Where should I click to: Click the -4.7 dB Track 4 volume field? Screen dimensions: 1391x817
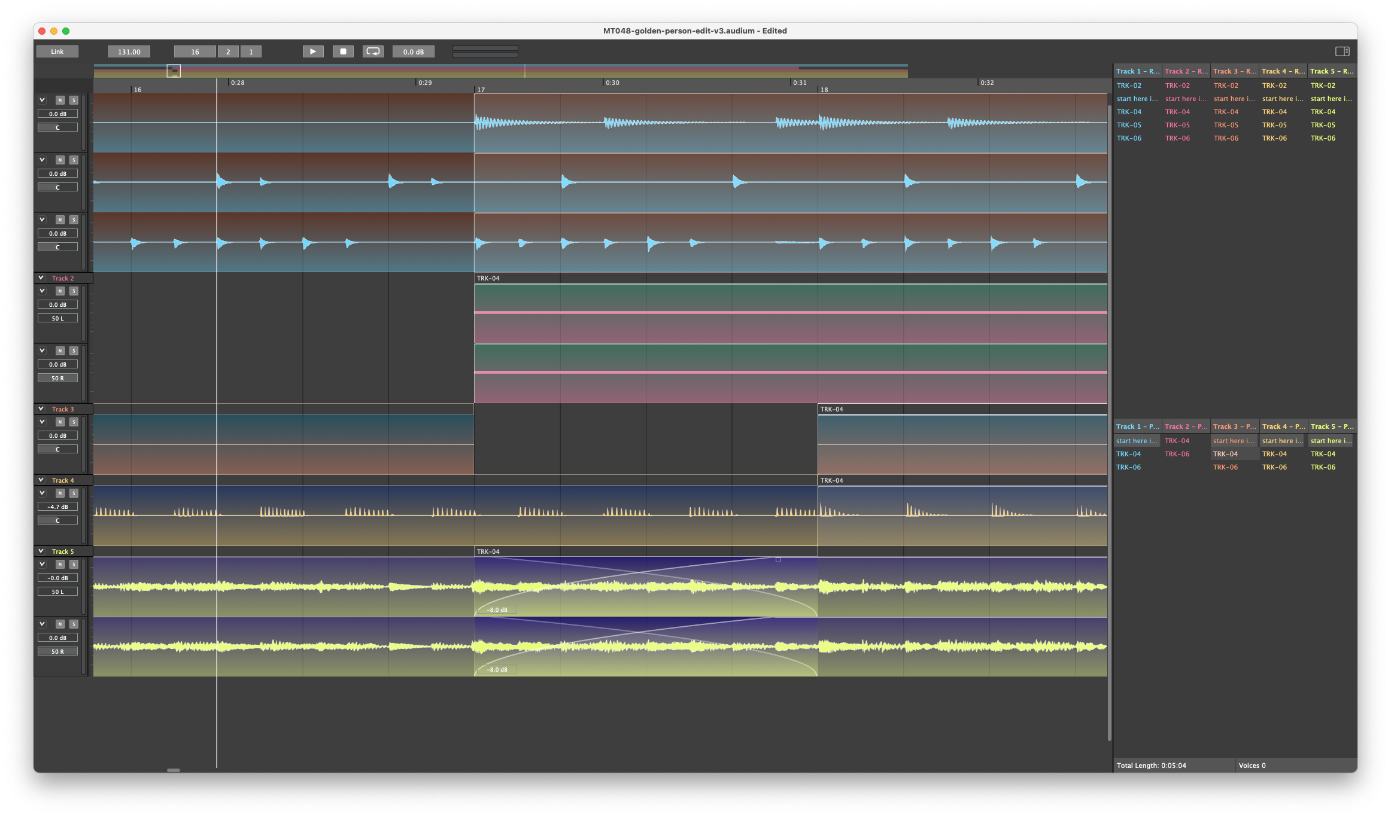[x=58, y=507]
